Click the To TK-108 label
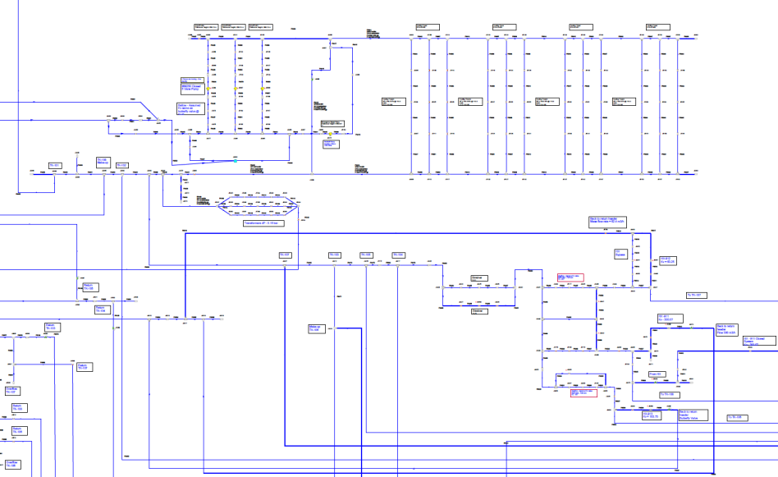This screenshot has height=477, width=778. [737, 417]
